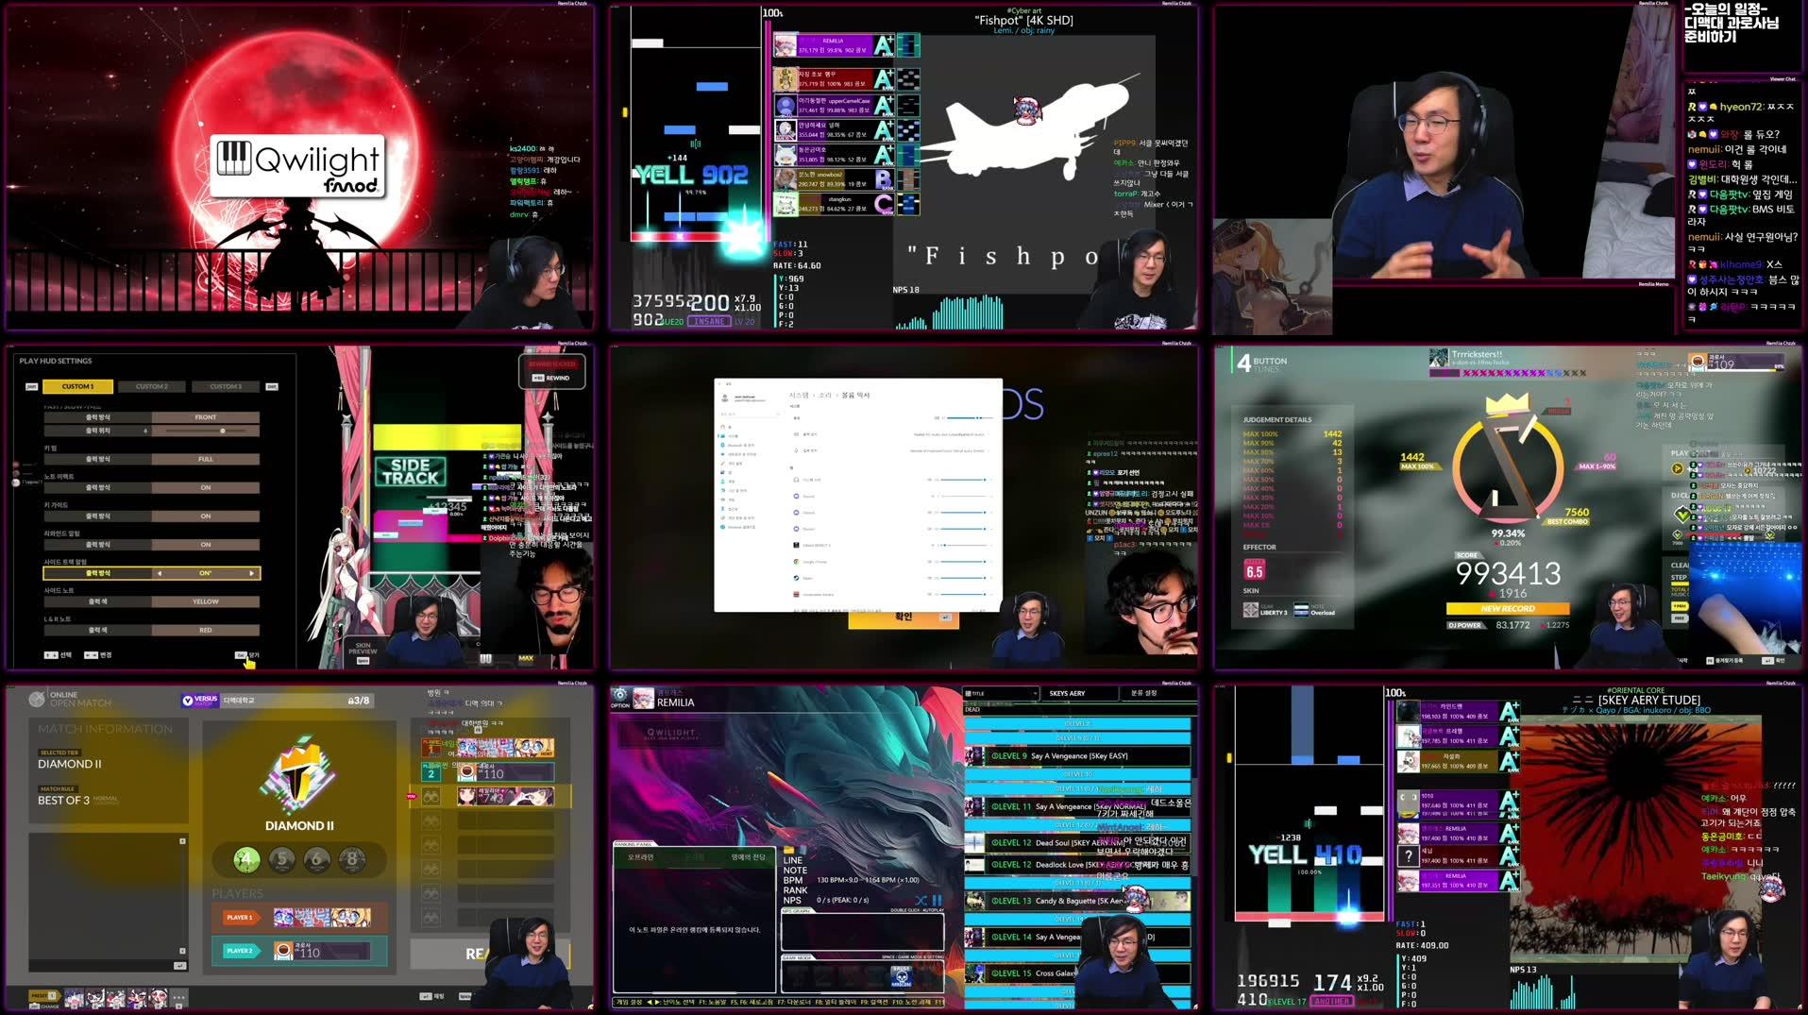Open the 오프라인 ranking tab
This screenshot has width=1808, height=1015.
[x=640, y=857]
